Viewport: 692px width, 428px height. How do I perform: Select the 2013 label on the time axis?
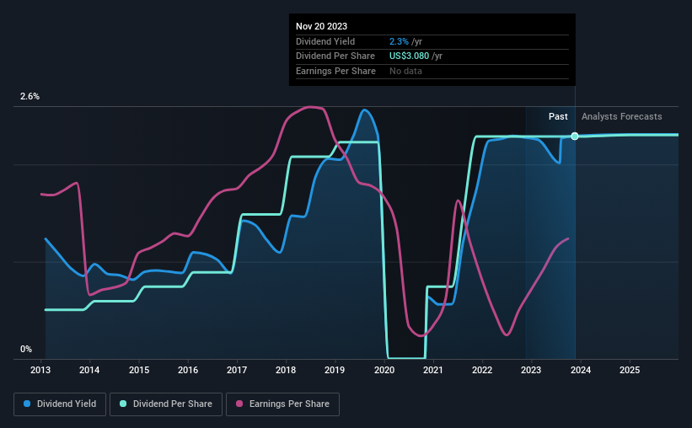(40, 370)
